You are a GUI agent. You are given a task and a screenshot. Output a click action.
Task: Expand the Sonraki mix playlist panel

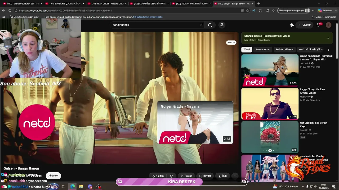pos(328,38)
